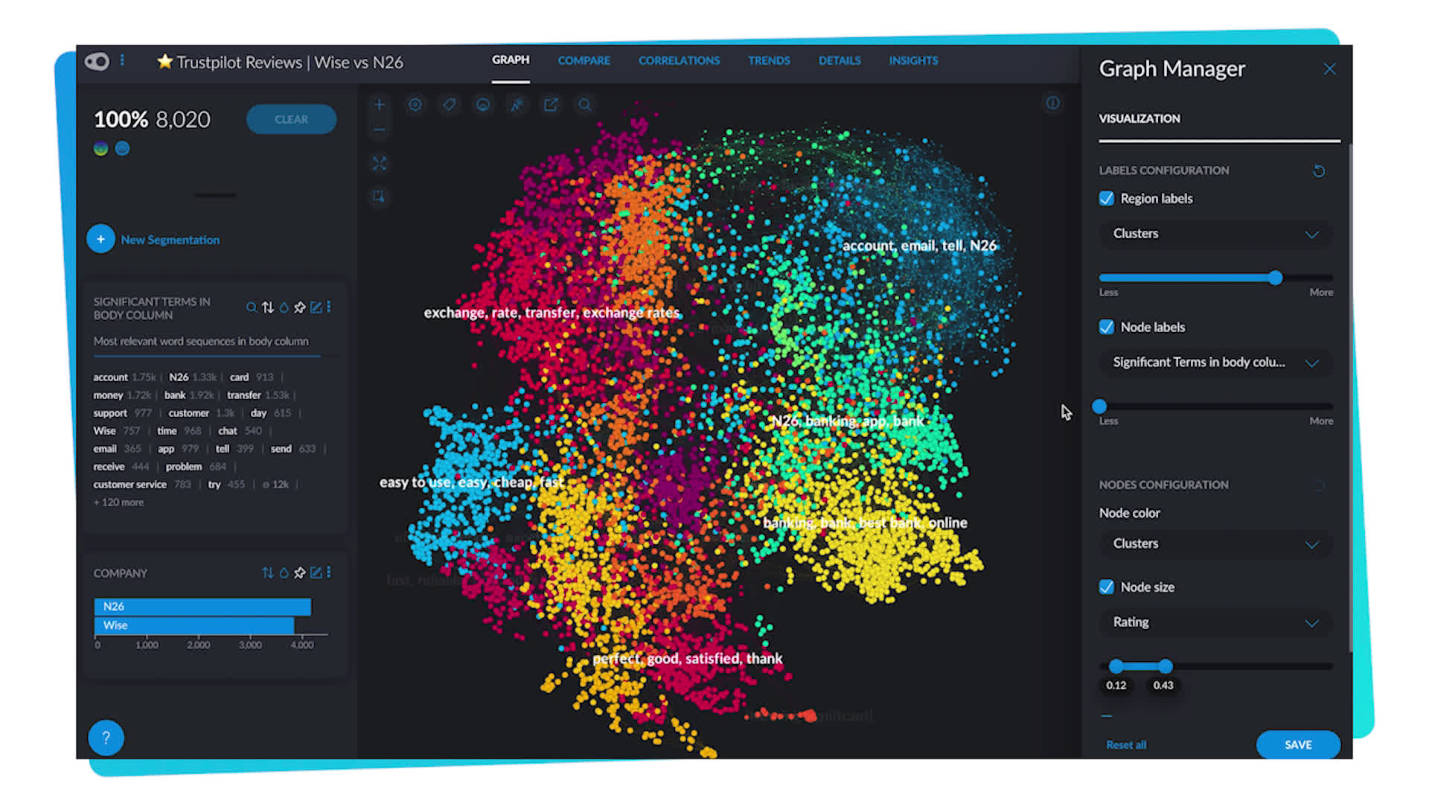This screenshot has height=804, width=1429.
Task: Switch to the COMPARE tab
Action: [x=584, y=61]
